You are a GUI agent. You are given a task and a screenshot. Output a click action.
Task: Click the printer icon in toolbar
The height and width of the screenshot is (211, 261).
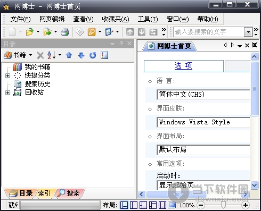coord(65,32)
